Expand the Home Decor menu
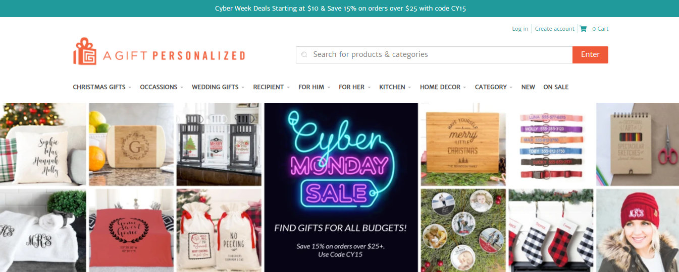This screenshot has height=272, width=679. click(443, 87)
